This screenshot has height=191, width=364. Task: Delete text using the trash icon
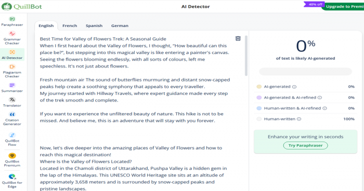pos(238,38)
